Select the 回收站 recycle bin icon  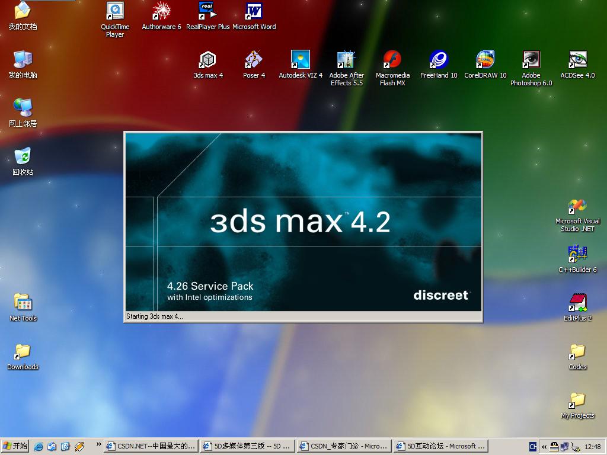23,156
